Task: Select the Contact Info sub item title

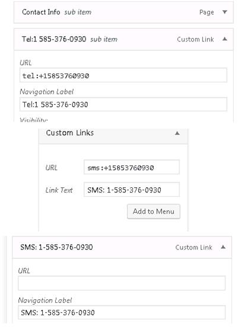Action: pyautogui.click(x=57, y=12)
